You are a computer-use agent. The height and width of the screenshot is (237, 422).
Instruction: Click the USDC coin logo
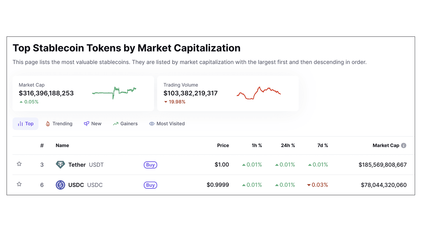coord(61,185)
